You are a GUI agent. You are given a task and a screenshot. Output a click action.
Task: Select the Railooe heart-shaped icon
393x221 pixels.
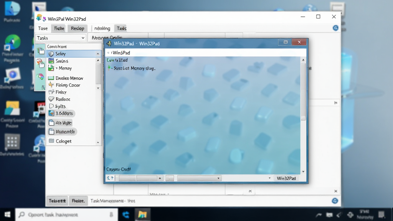point(51,99)
